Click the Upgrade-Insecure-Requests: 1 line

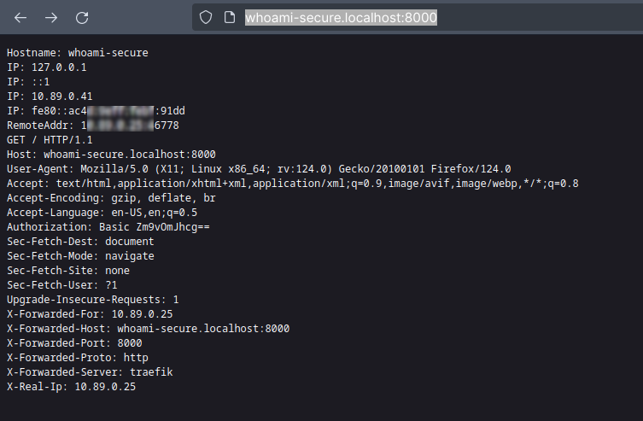click(x=93, y=300)
